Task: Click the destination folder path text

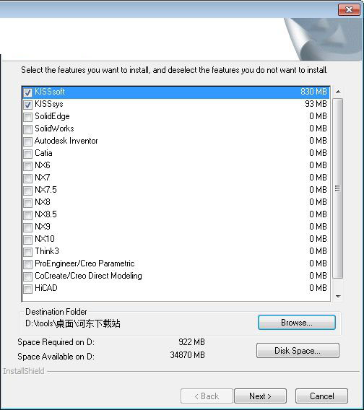Action: pyautogui.click(x=73, y=323)
